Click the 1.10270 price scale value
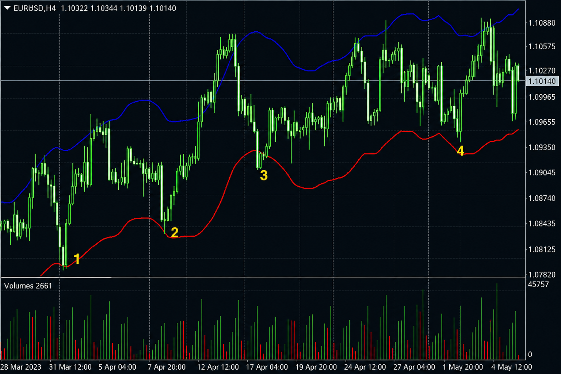Image resolution: width=561 pixels, height=374 pixels. point(542,70)
